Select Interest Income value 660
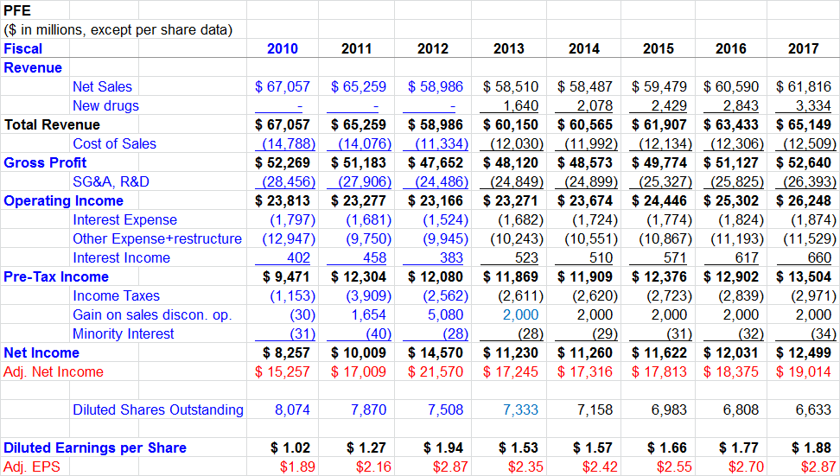 (x=819, y=258)
